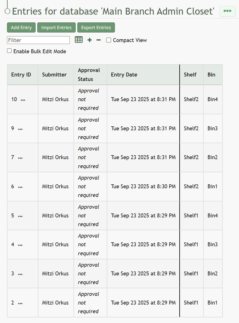Viewport: 239px width, 323px height.
Task: Focus the Filter text field
Action: pyautogui.click(x=38, y=40)
